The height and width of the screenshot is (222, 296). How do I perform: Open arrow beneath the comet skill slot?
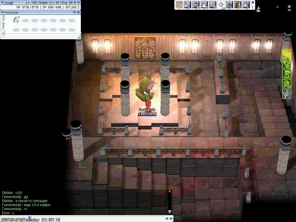(212, 9)
